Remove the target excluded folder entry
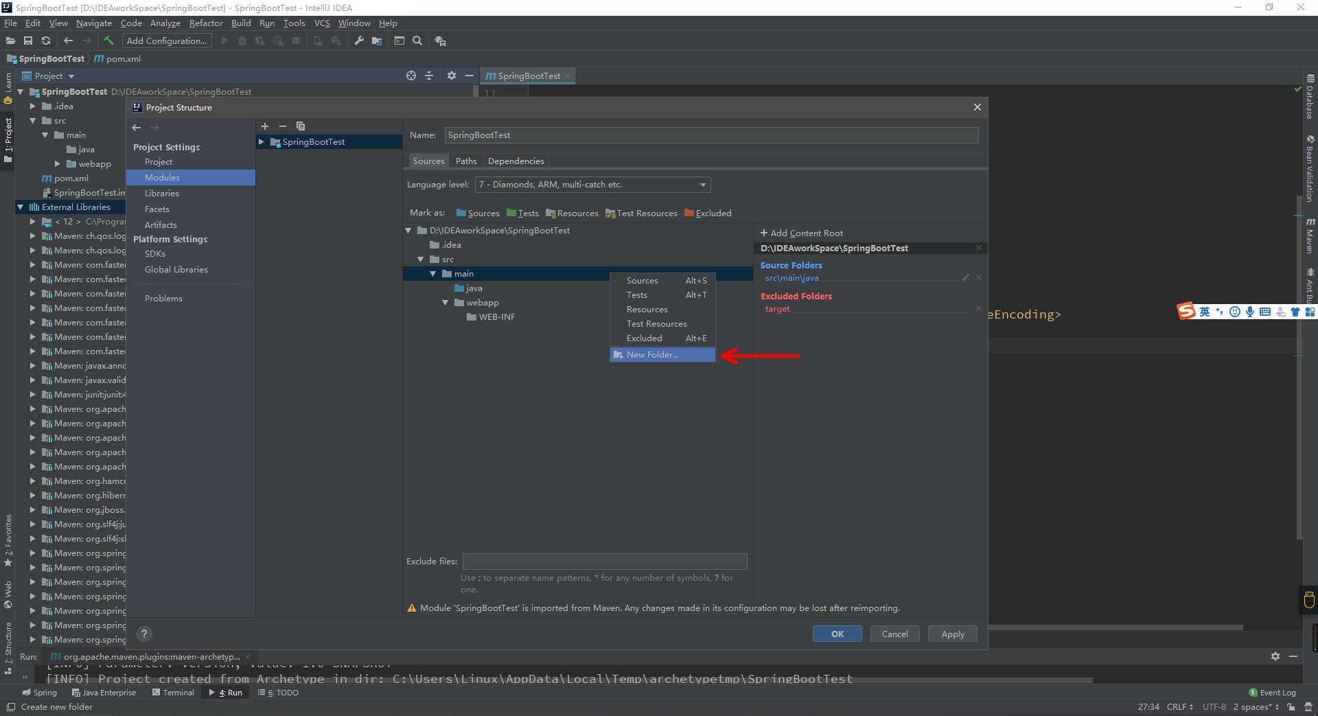This screenshot has height=716, width=1318. coord(979,308)
